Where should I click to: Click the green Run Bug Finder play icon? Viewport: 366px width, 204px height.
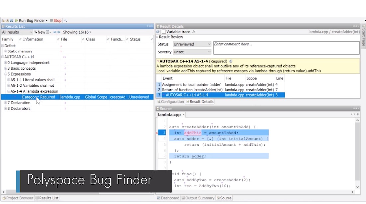click(x=16, y=21)
